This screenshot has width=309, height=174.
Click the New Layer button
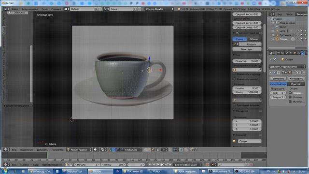point(247,49)
